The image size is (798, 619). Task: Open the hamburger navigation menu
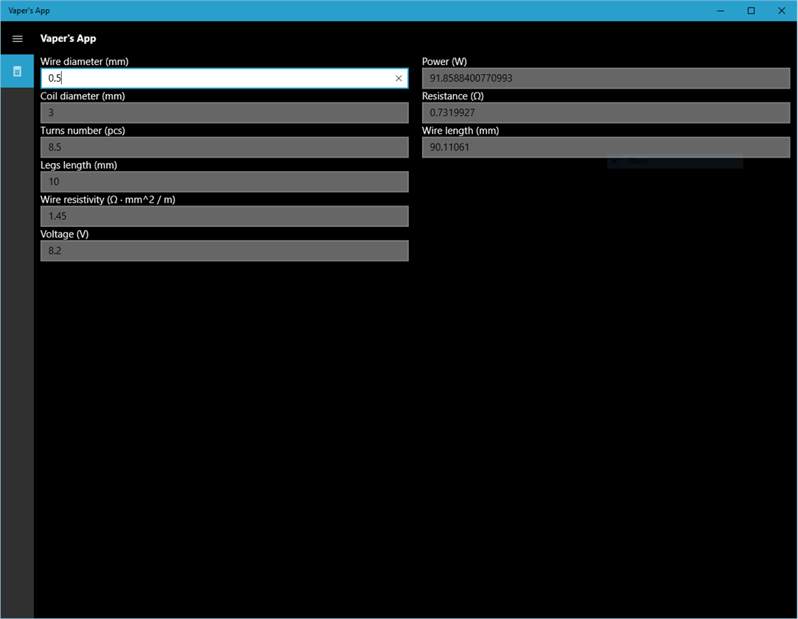pyautogui.click(x=18, y=39)
